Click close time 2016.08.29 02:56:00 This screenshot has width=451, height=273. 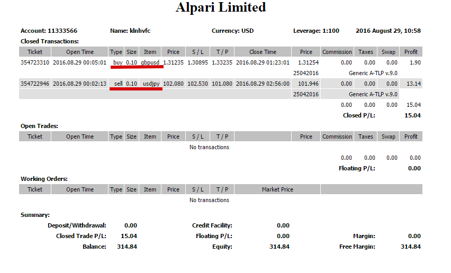point(263,84)
